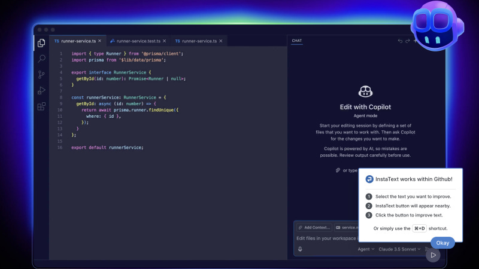Click 'Click the button to improve text.'
This screenshot has height=269, width=479.
(x=409, y=215)
